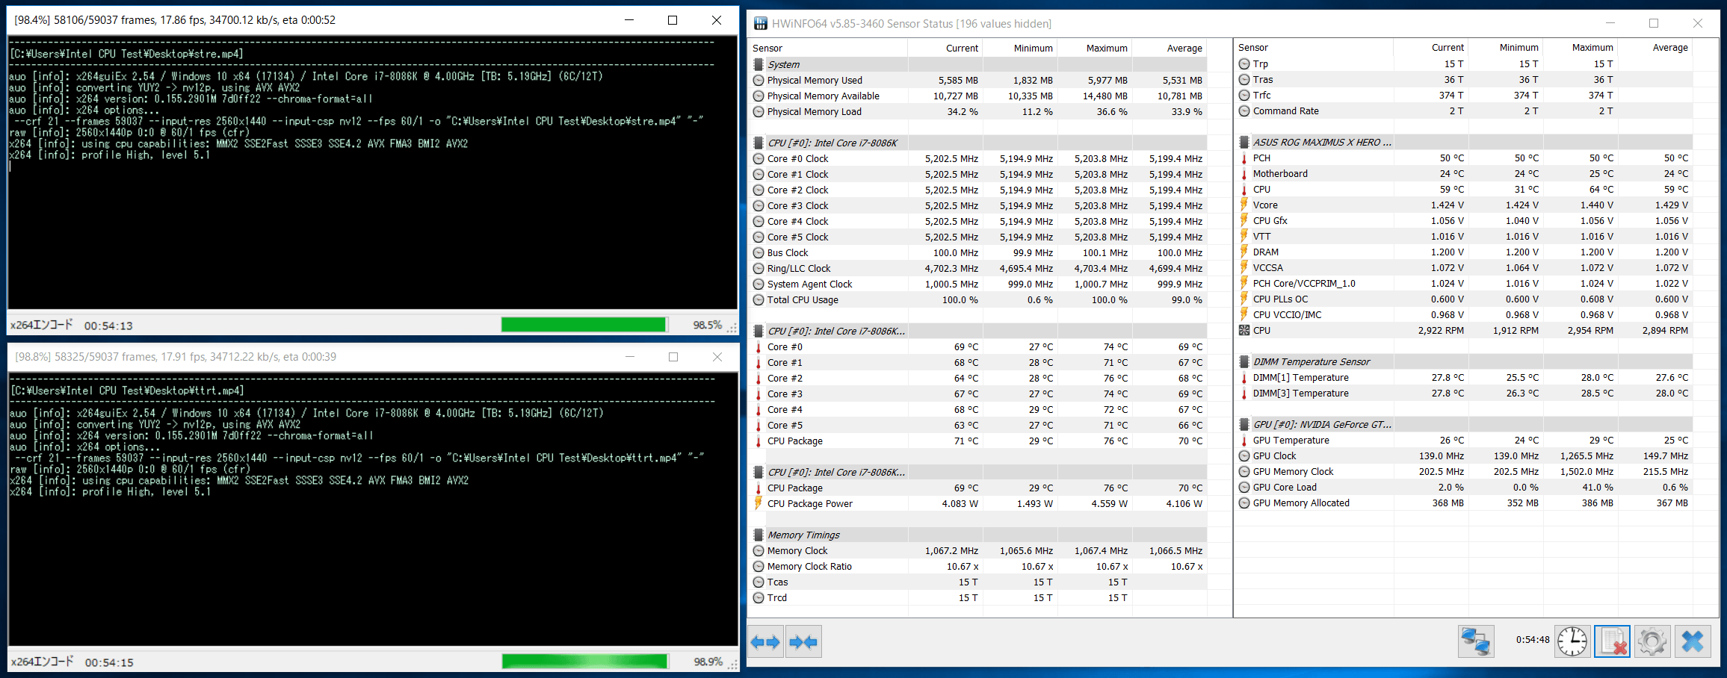1727x678 pixels.
Task: Select the System group header row
Action: pos(979,64)
